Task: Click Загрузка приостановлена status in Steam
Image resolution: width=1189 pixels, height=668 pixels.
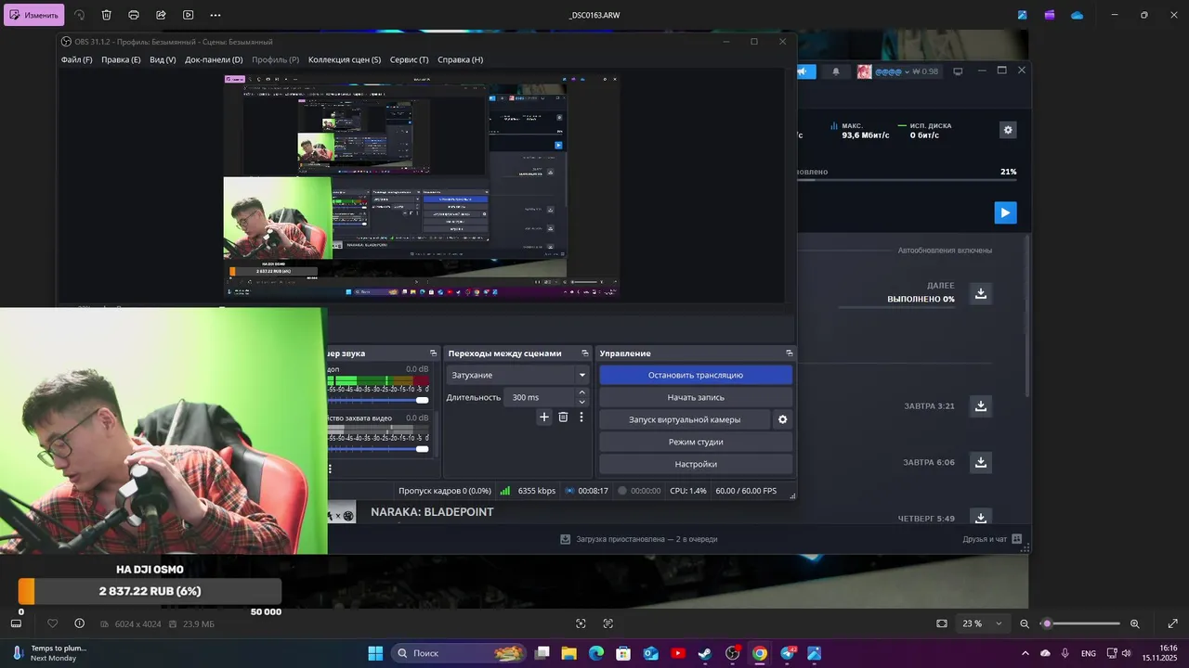Action: [x=639, y=539]
